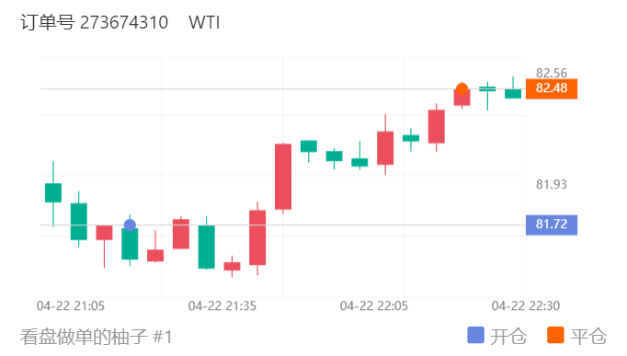Click the 04-22 22:05 time axis label

click(374, 306)
